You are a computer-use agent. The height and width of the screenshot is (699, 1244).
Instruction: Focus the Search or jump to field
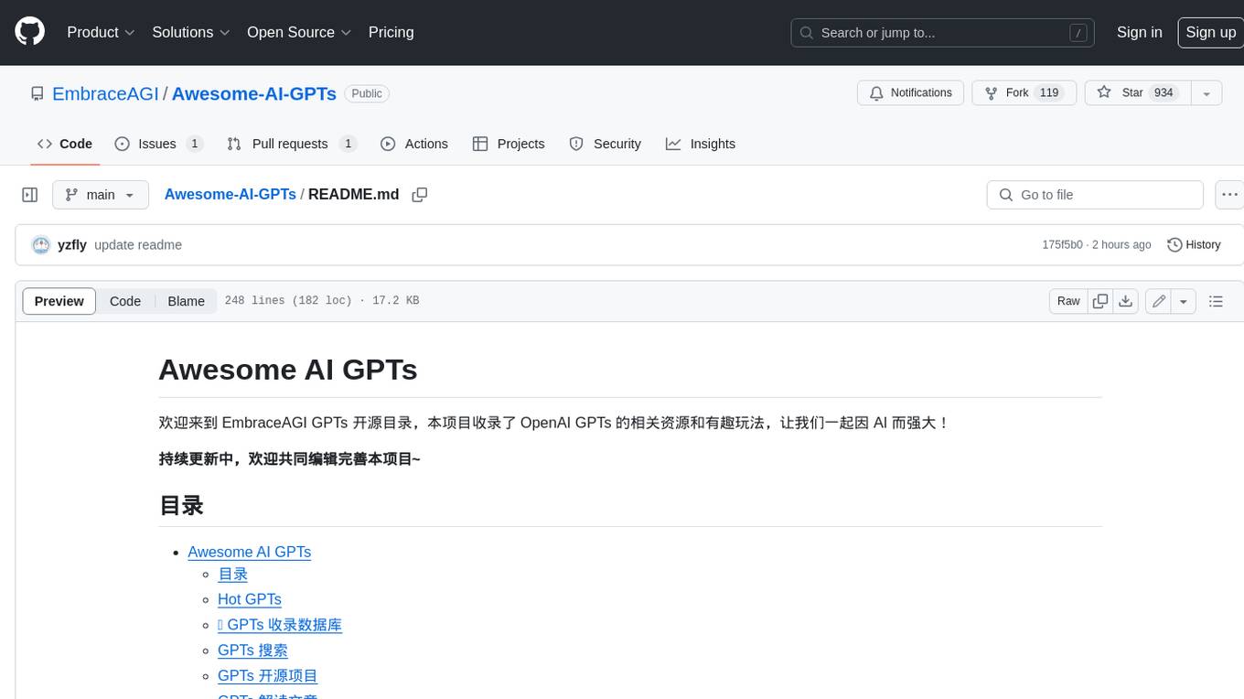point(942,33)
